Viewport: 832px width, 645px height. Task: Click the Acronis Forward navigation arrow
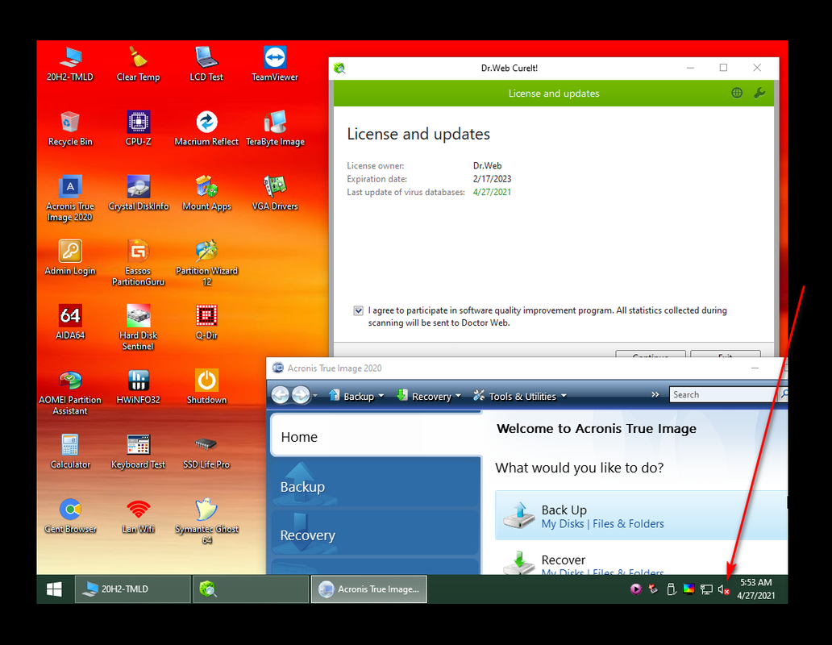click(301, 395)
